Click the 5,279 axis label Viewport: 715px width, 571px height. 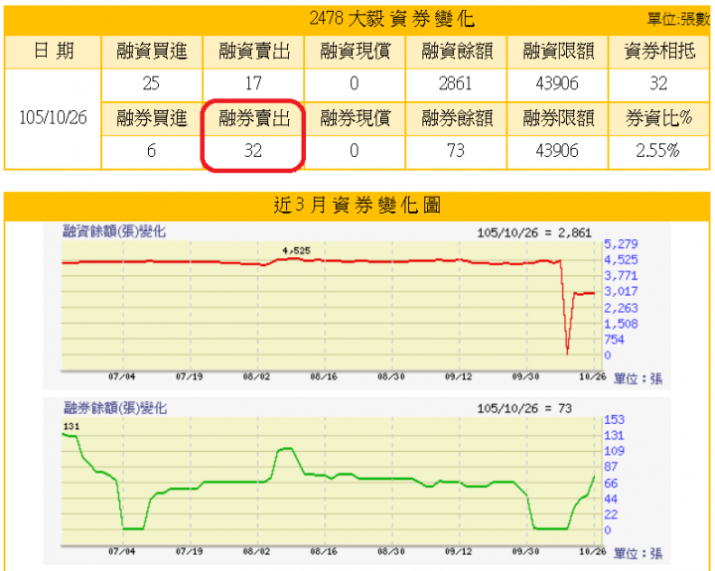click(621, 244)
